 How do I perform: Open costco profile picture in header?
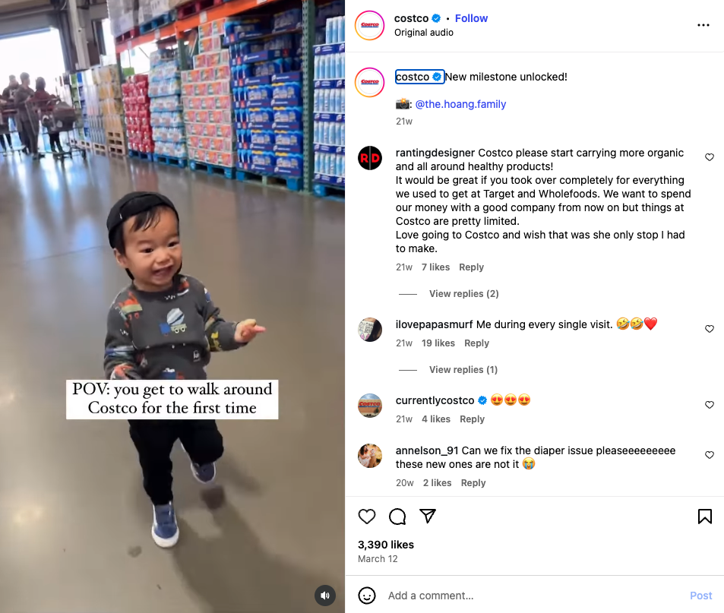click(x=370, y=25)
